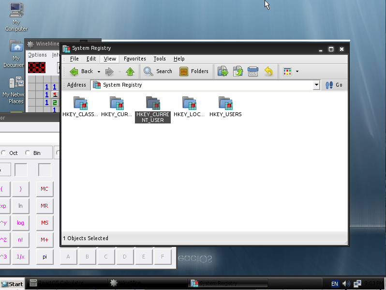386x290 pixels.
Task: Select the Bin radio button in Calculator
Action: click(x=28, y=153)
